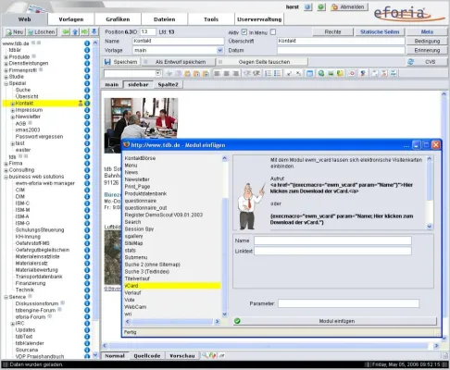450x370 pixels.
Task: Expand the Firmenprofil tree node
Action: (x=6, y=70)
